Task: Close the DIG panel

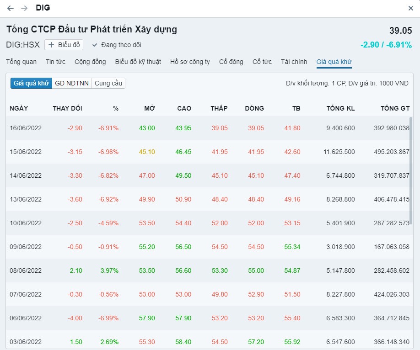Action: click(x=411, y=8)
